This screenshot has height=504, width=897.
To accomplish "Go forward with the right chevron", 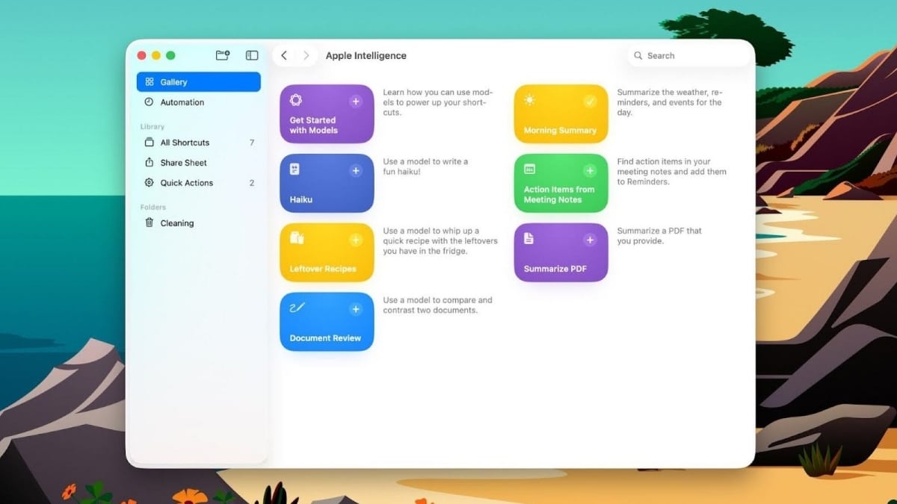I will 306,55.
